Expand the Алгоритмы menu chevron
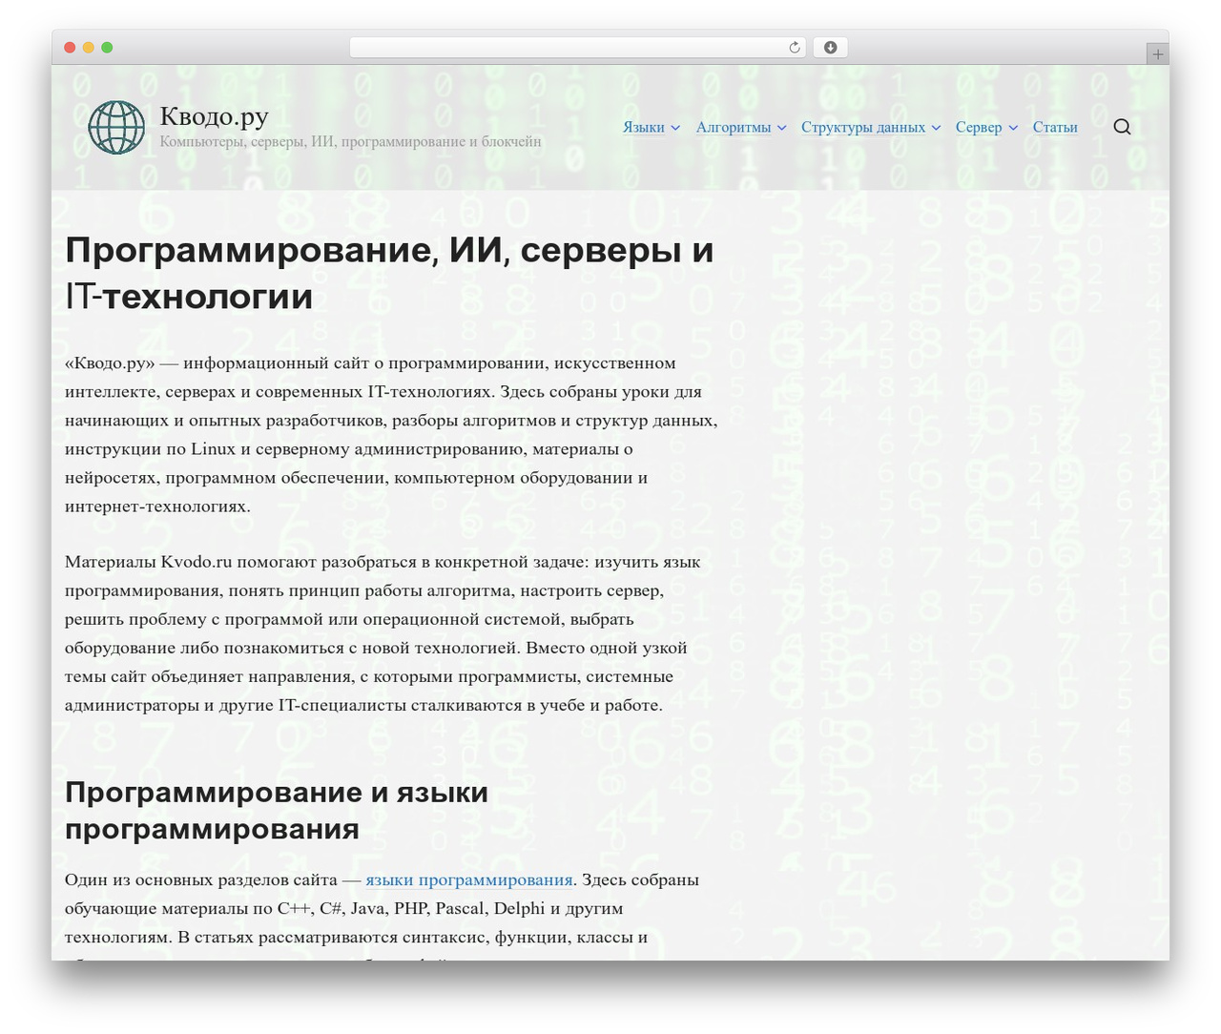 pyautogui.click(x=781, y=128)
